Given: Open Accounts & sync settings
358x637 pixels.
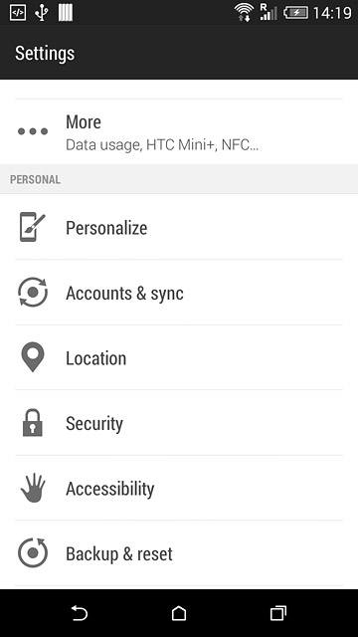Looking at the screenshot, I should (x=179, y=292).
